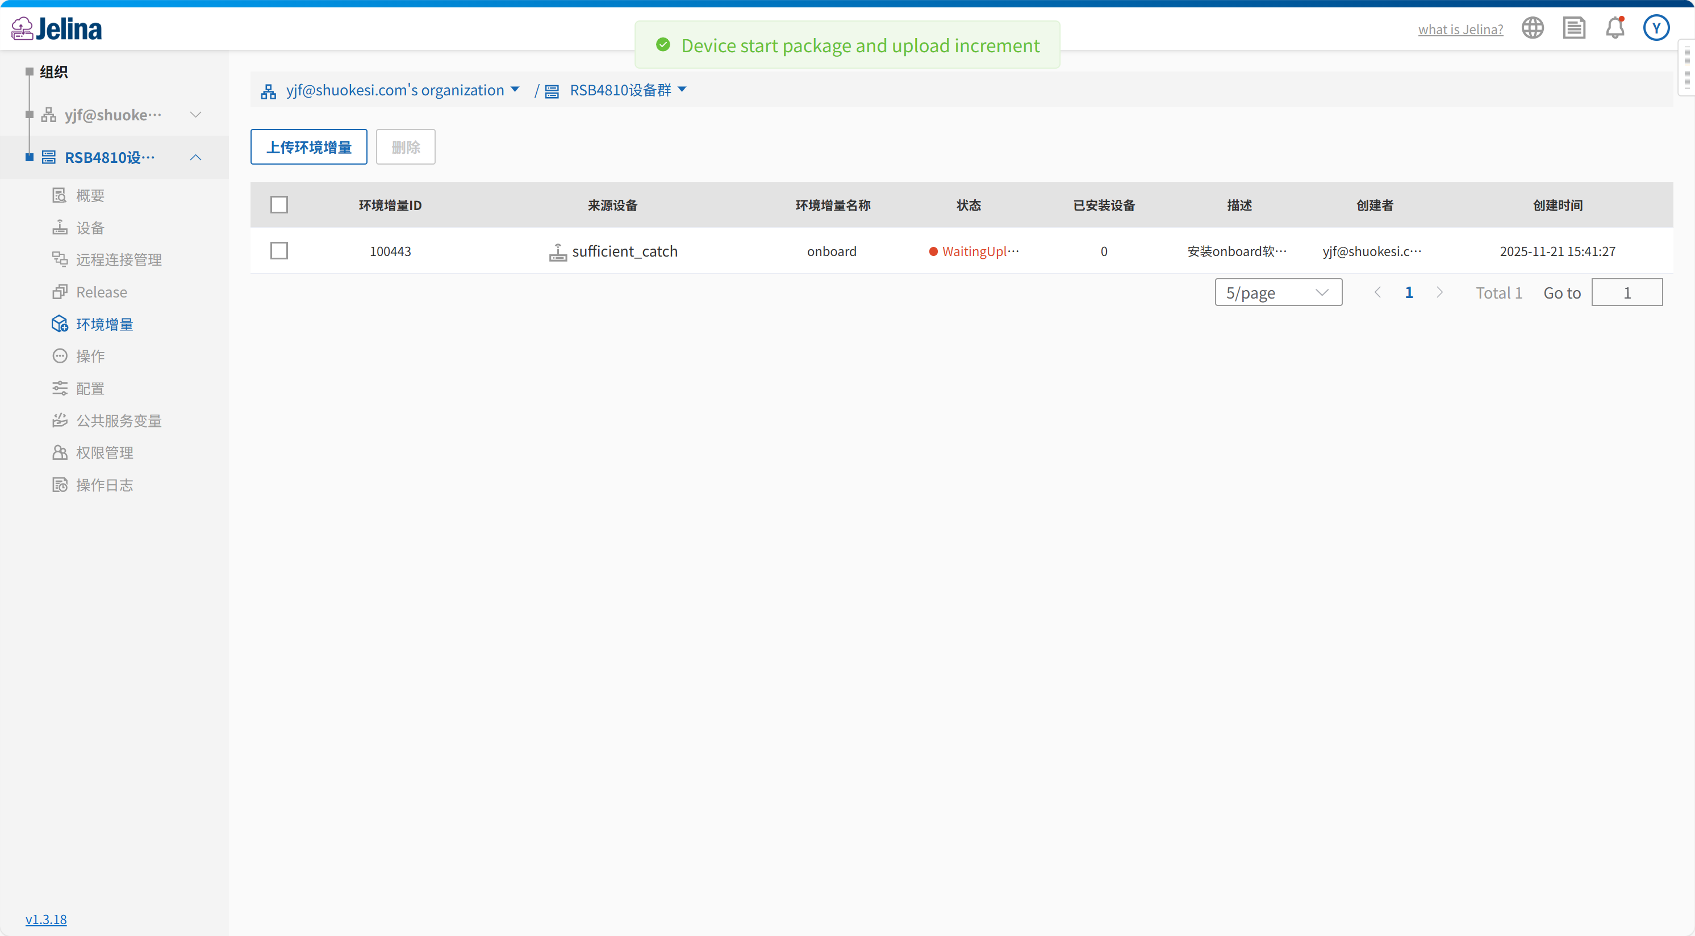Viewport: 1695px width, 936px height.
Task: Click the Jelina logo
Action: tap(57, 29)
